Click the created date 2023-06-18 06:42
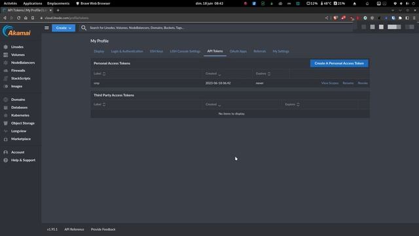419x236 pixels. pos(218,83)
